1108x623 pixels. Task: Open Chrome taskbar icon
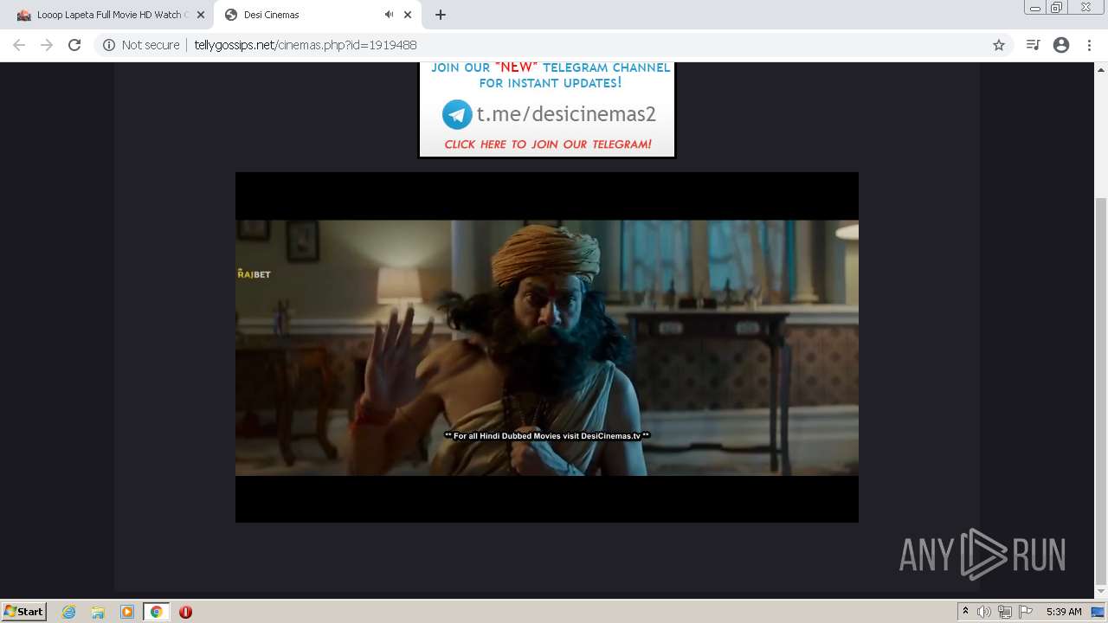click(x=157, y=612)
